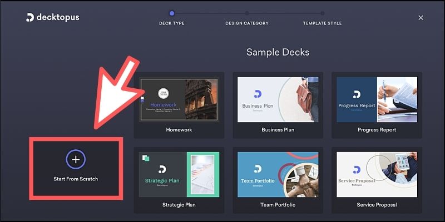Open the Strategic Plan deck thumbnail
Viewport: 445px width, 222px height.
179,174
